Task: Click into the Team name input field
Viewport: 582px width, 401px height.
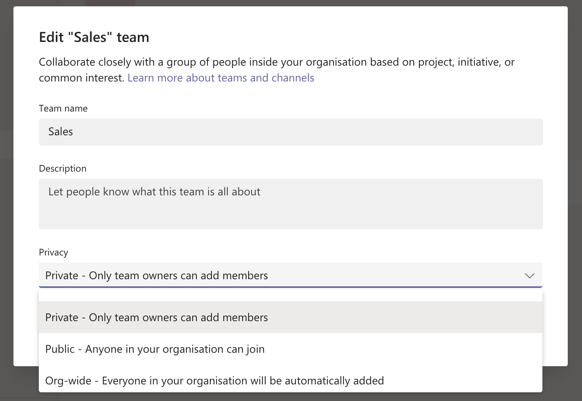Action: pos(291,132)
